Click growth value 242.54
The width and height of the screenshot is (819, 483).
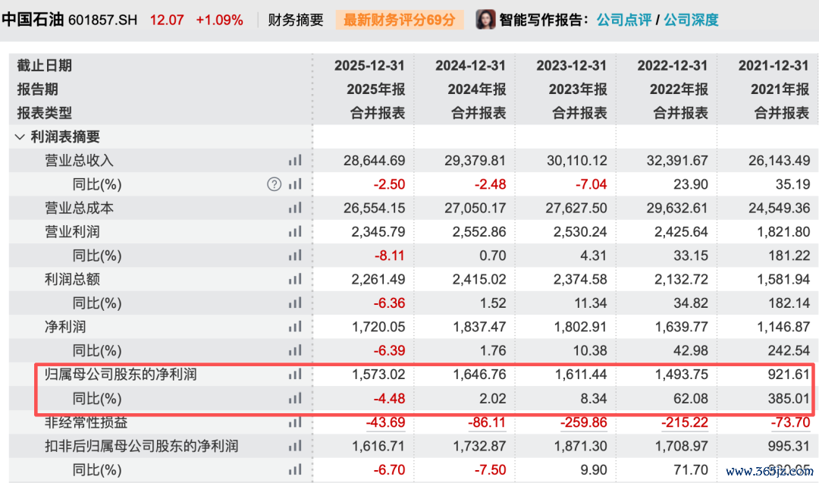coord(789,350)
